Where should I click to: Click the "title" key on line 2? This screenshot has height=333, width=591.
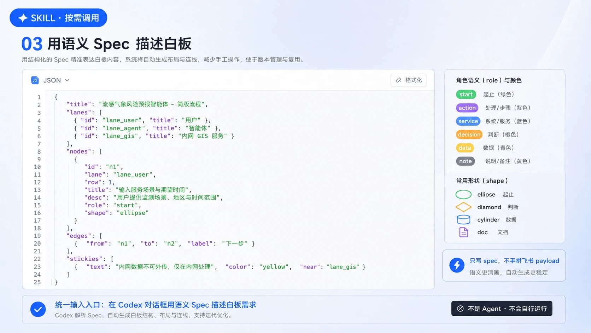[79, 104]
